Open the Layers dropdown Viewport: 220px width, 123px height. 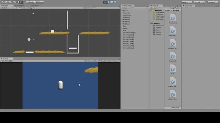click(x=187, y=2)
